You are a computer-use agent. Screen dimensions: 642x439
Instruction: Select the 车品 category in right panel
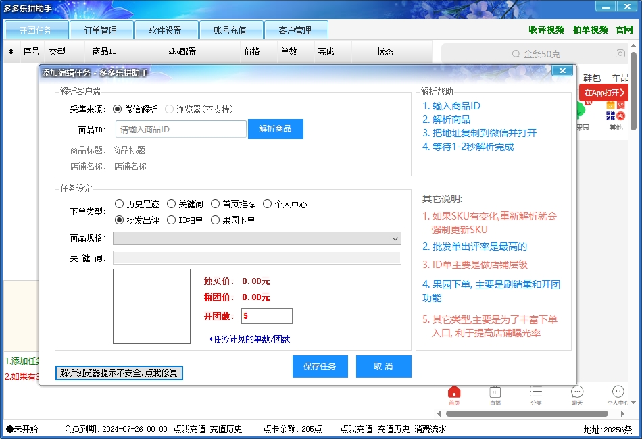(x=620, y=78)
